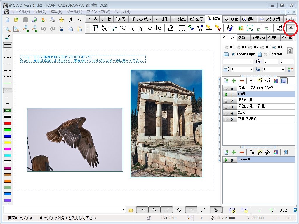Click the 123 lightbulb icon at bottom
299x224 pixels.
[x=232, y=210]
